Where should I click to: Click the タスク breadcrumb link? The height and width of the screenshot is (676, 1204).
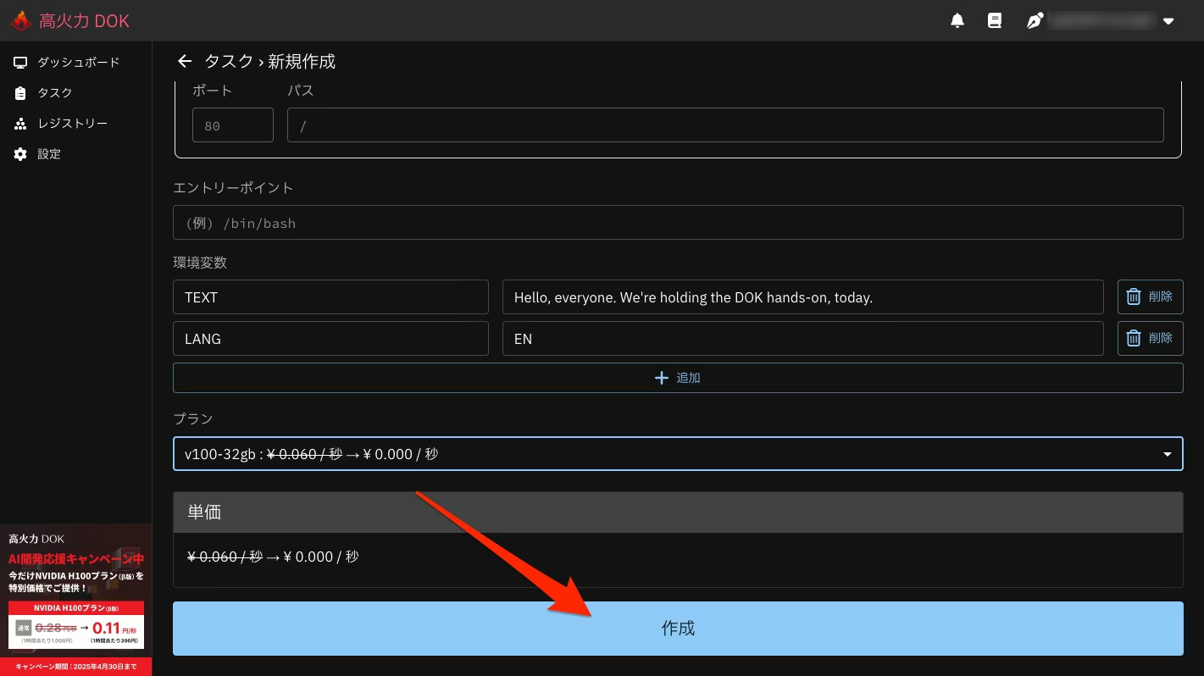click(229, 61)
